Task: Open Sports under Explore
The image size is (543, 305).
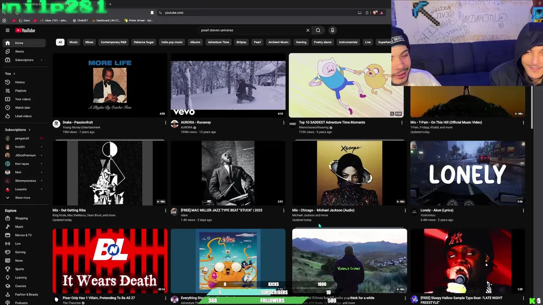Action: pyautogui.click(x=24, y=269)
